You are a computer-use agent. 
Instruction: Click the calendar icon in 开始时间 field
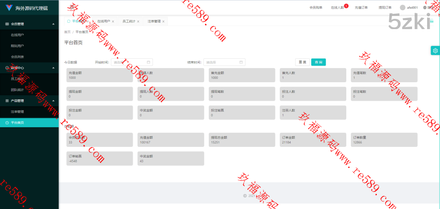(x=149, y=62)
